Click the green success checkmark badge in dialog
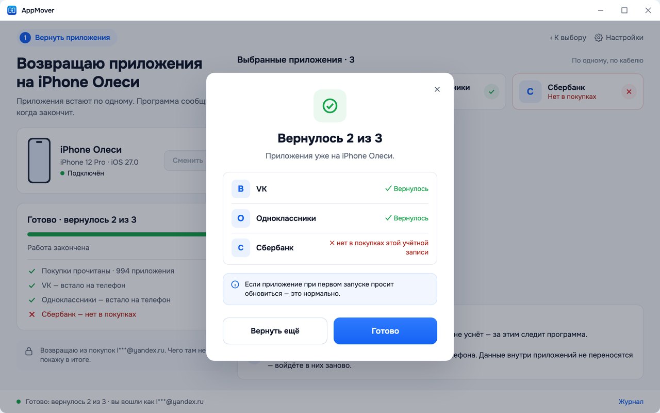This screenshot has width=660, height=413. [x=330, y=106]
